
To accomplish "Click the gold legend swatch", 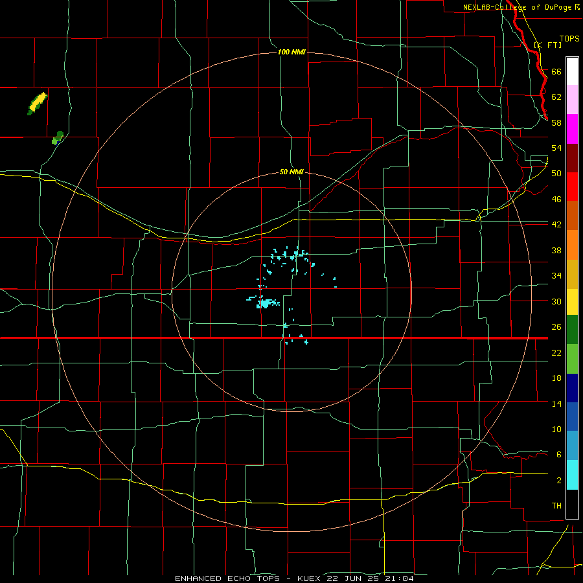I will click(x=572, y=274).
